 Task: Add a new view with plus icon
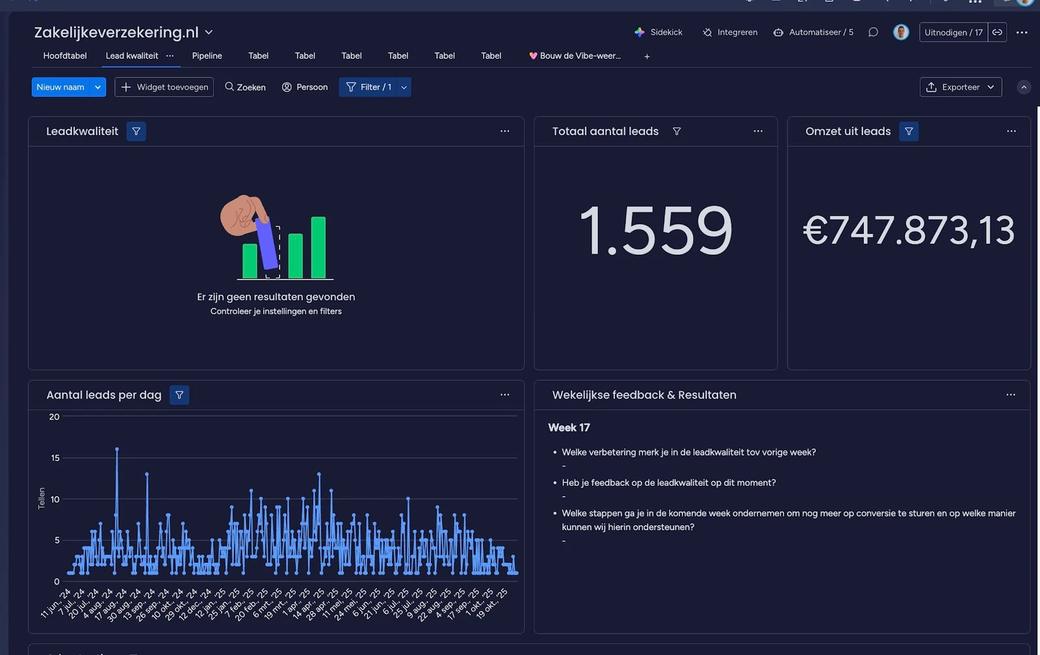click(x=647, y=57)
